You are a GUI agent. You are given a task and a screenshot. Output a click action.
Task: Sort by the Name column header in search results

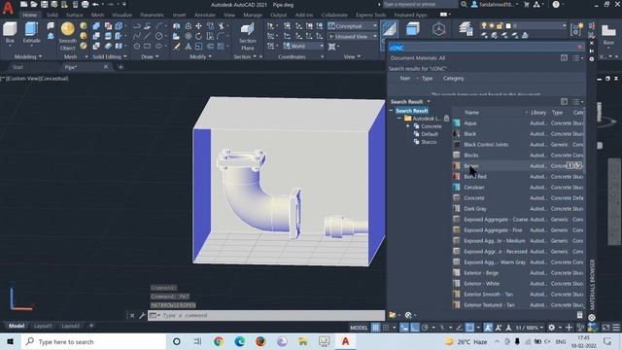[x=471, y=113]
